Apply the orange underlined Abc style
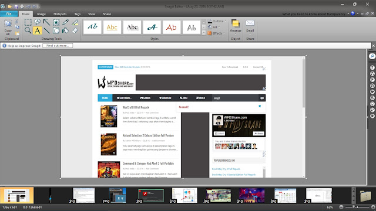Viewport: 376px width, 211px height. pos(112,27)
